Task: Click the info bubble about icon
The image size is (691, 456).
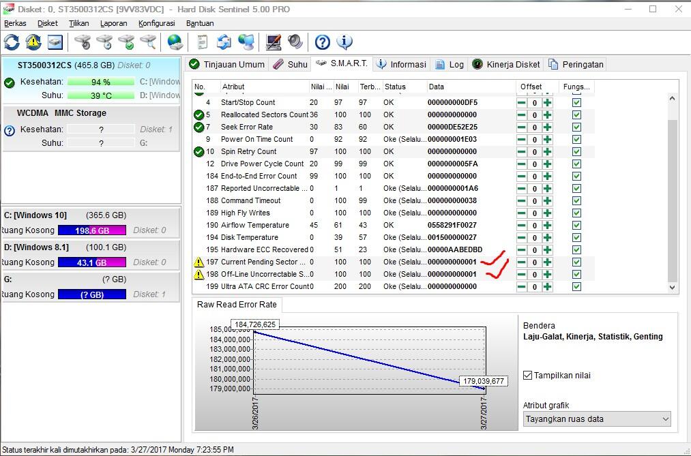Action: click(344, 42)
